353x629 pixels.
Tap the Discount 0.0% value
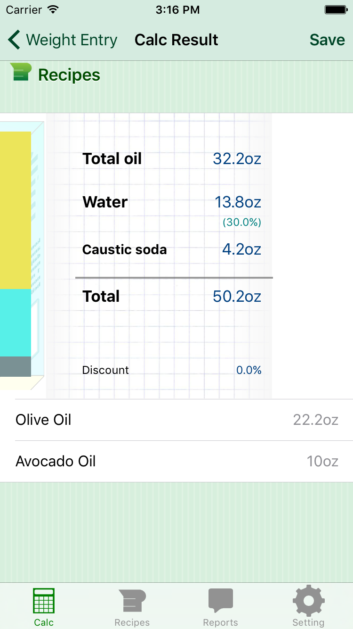coord(249,370)
